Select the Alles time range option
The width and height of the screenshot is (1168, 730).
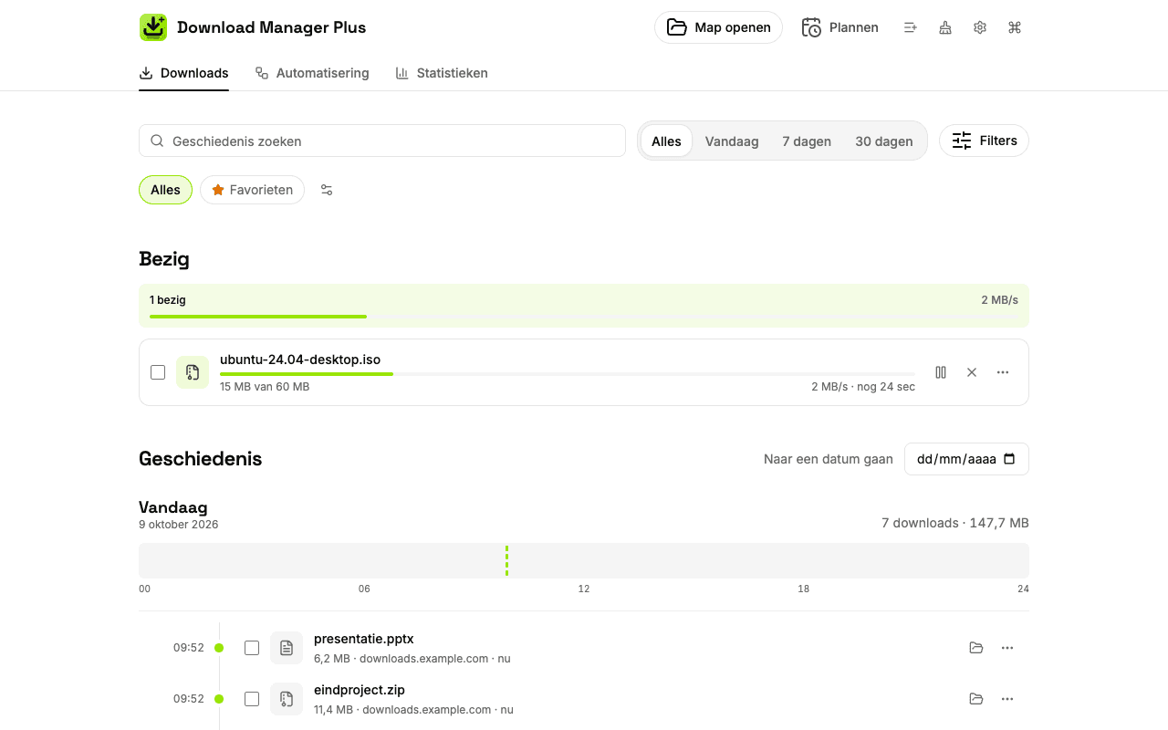click(x=666, y=141)
